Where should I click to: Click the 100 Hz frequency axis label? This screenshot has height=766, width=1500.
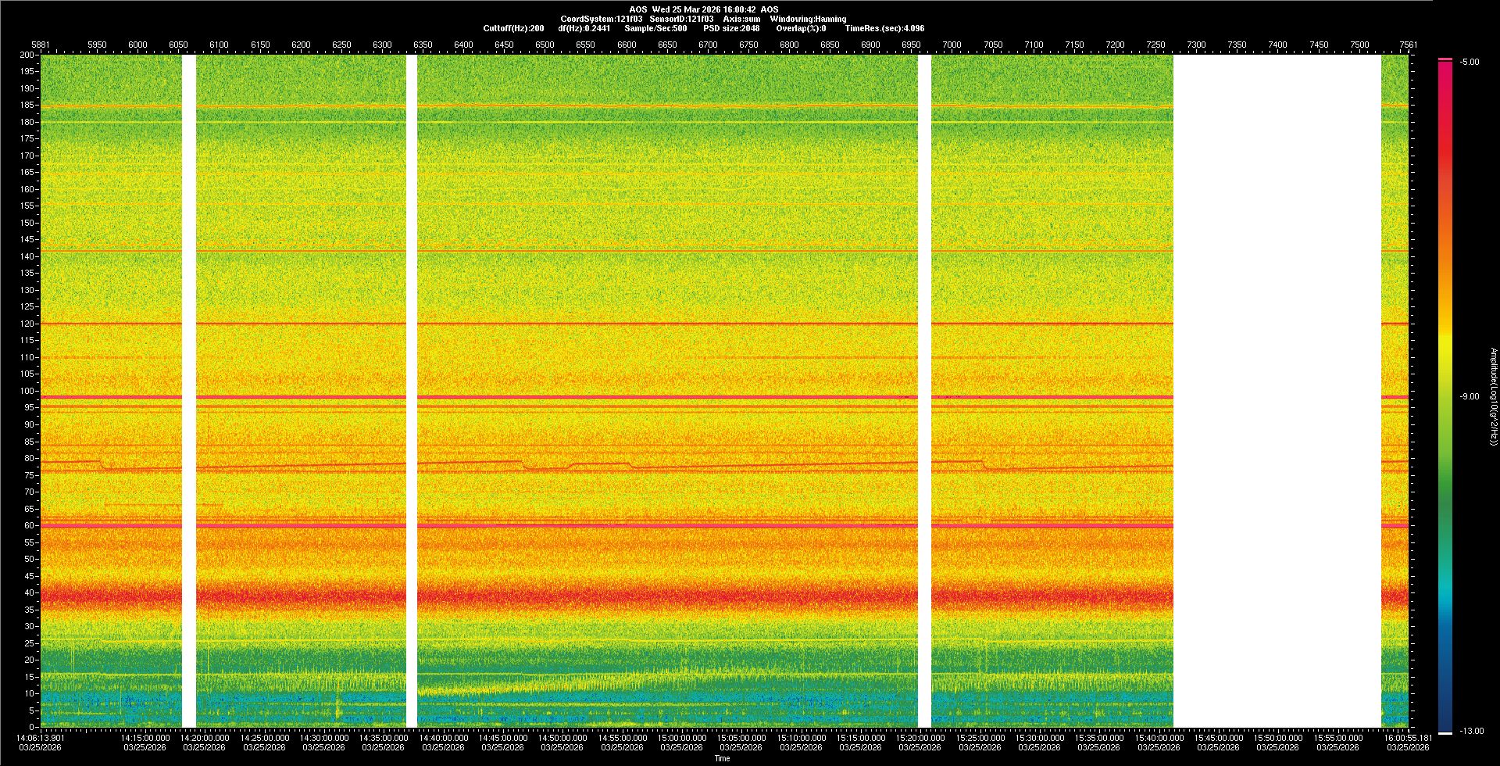pos(27,391)
